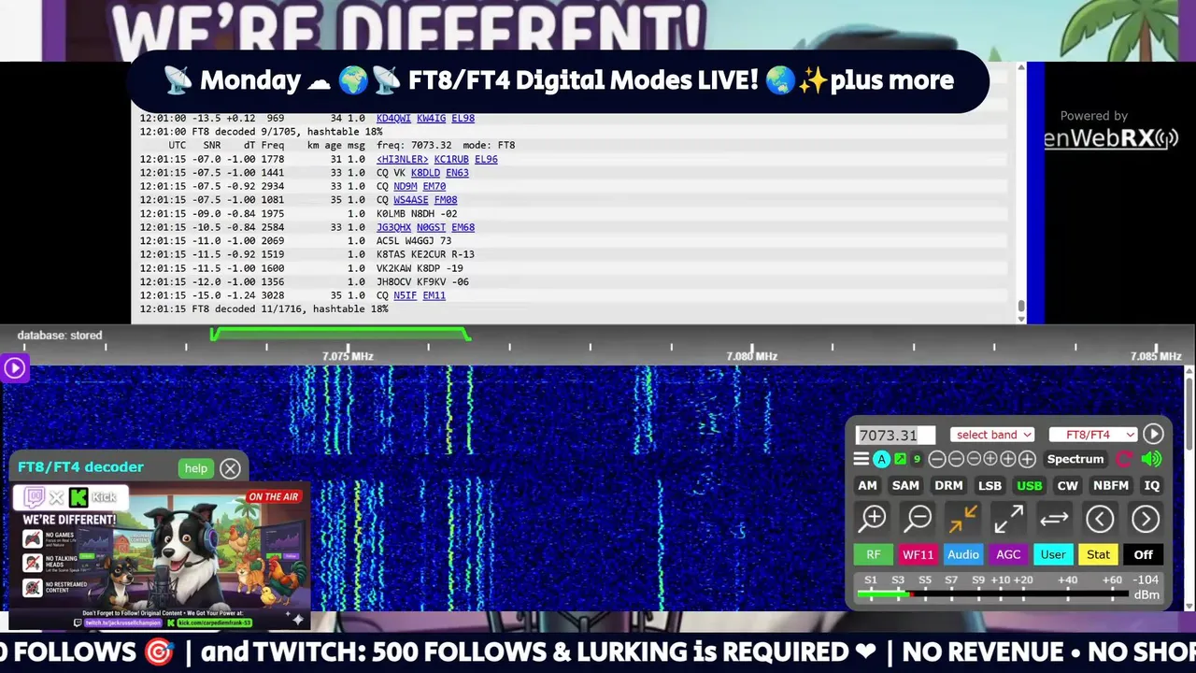Click the cyan A VFO button
The image size is (1196, 673).
coord(881,459)
